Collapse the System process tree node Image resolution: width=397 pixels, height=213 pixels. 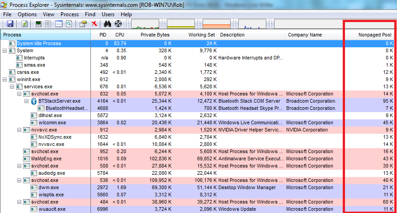(x=5, y=50)
